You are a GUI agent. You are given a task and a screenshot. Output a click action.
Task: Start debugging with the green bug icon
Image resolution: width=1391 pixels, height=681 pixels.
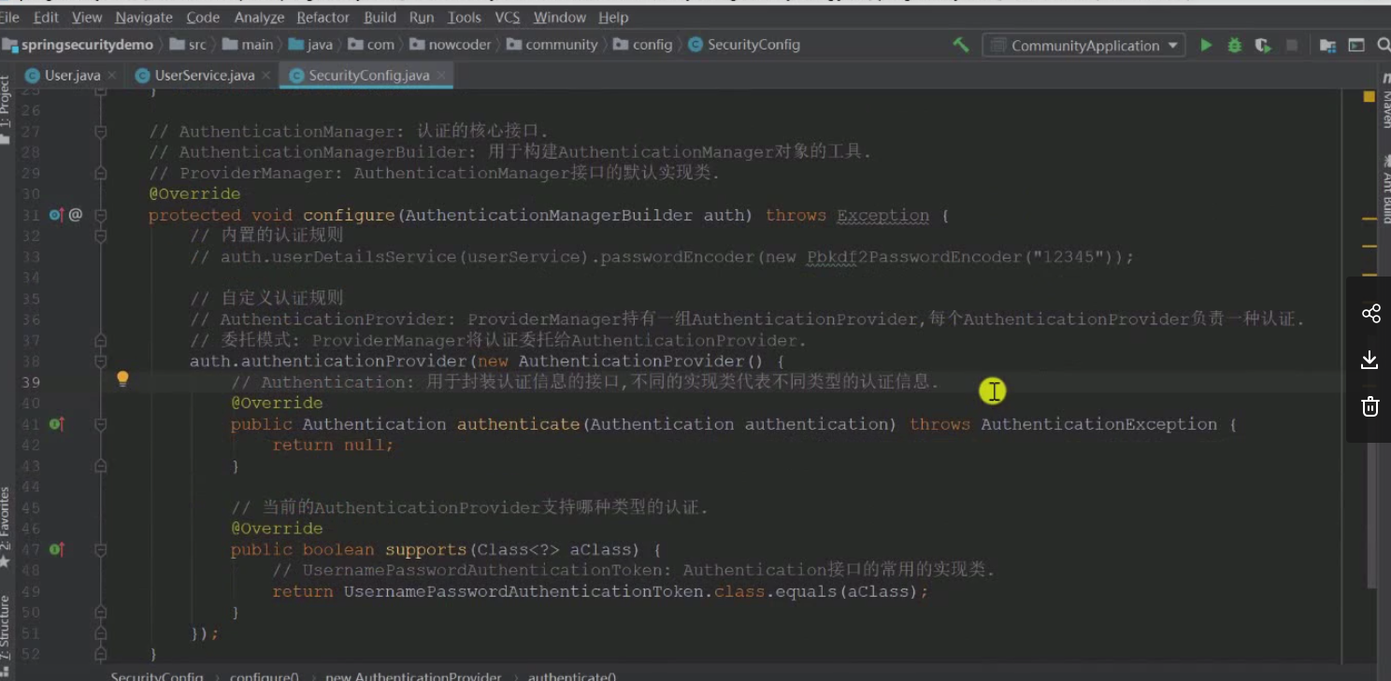click(1235, 45)
